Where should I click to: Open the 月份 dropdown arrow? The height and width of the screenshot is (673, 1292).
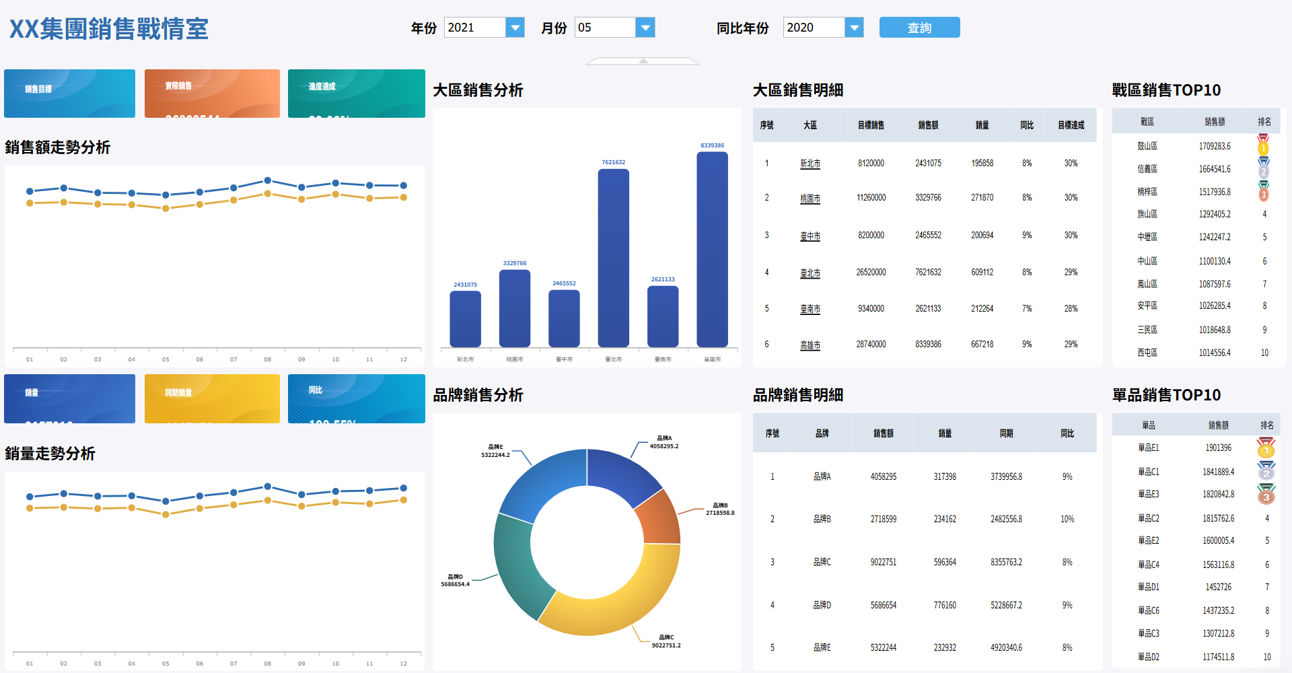(645, 28)
